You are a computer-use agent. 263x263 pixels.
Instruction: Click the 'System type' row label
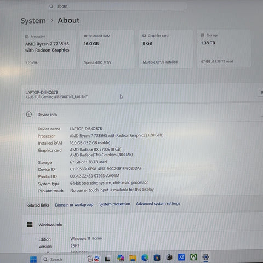(x=49, y=184)
